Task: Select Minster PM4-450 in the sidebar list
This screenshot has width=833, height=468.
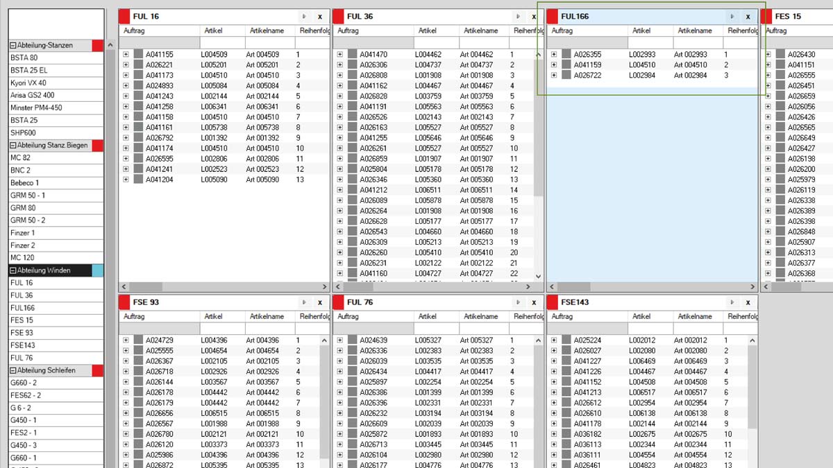Action: click(36, 107)
